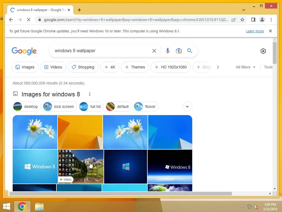Start a voice search with microphone

tap(168, 51)
